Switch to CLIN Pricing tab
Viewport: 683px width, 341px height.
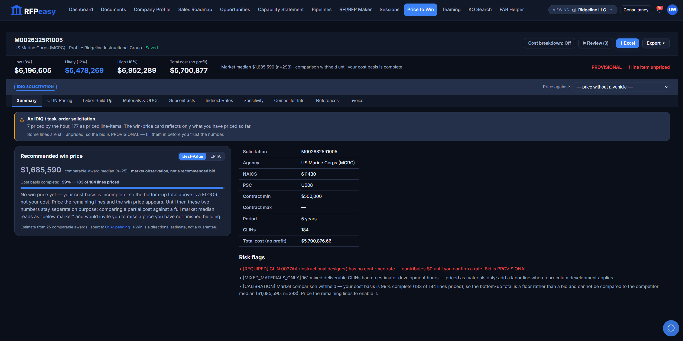pos(60,101)
